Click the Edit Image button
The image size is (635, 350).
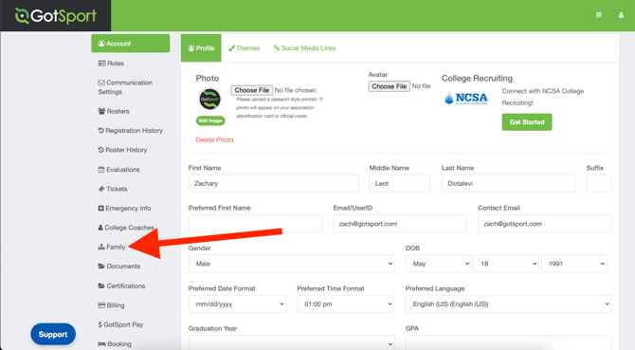click(210, 120)
